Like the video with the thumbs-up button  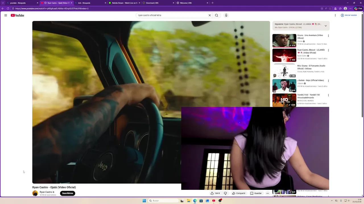tap(215, 193)
